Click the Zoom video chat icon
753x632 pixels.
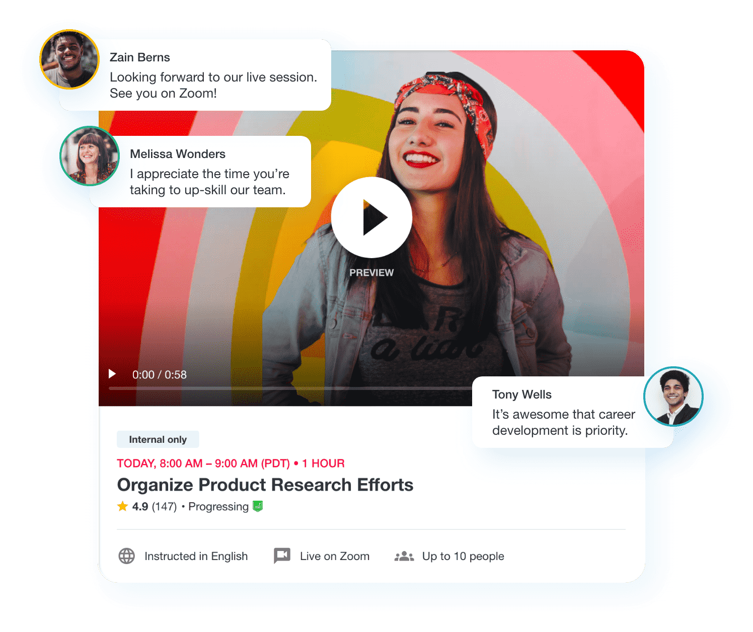pos(282,556)
